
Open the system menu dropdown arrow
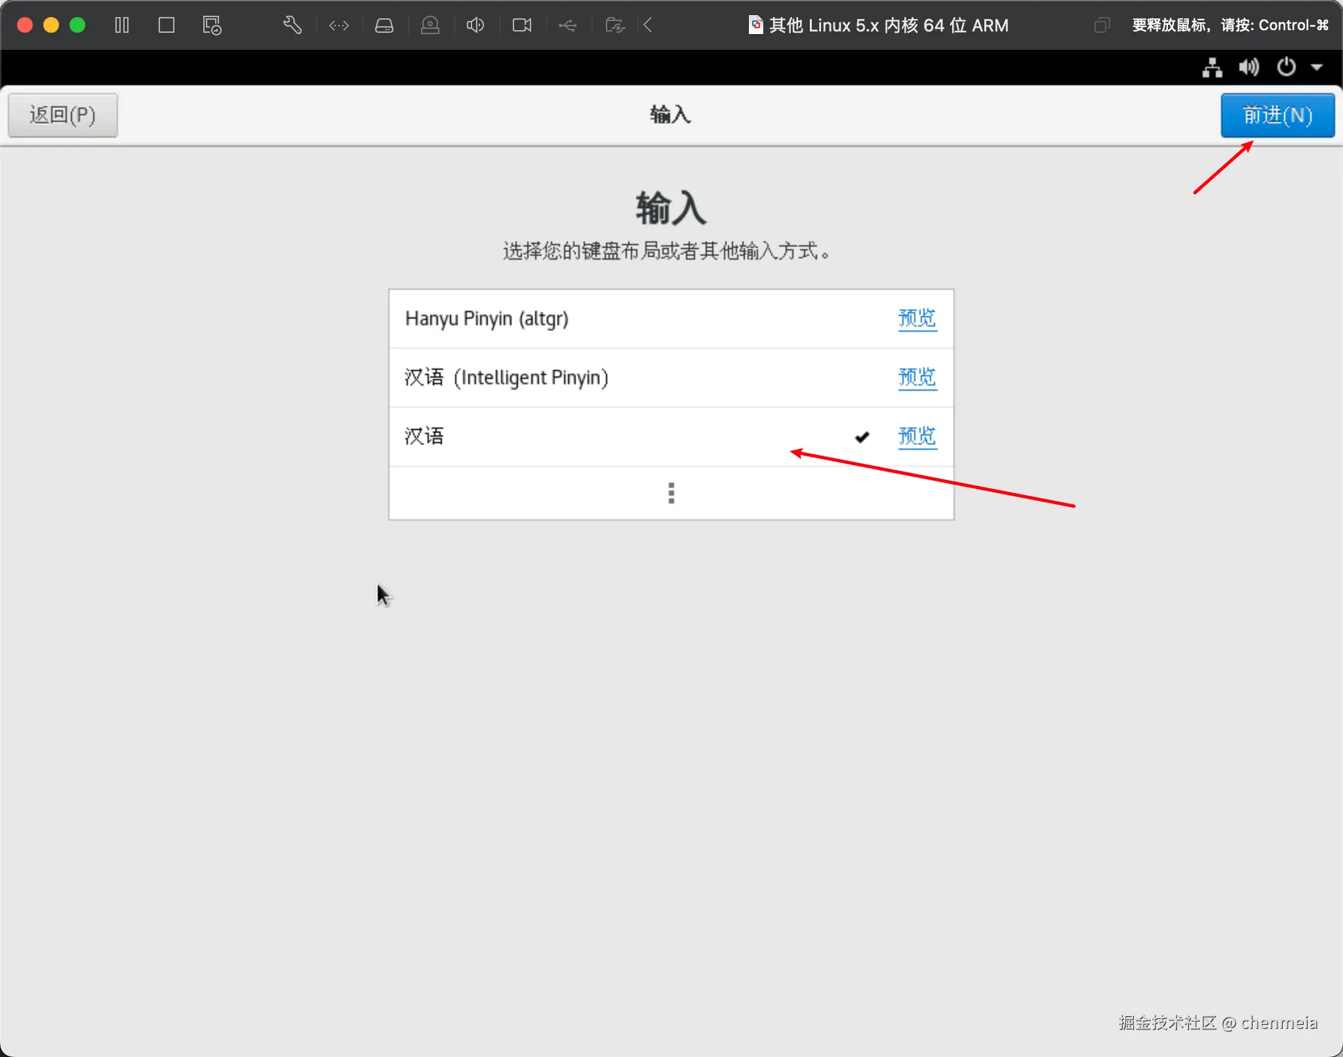[x=1317, y=68]
